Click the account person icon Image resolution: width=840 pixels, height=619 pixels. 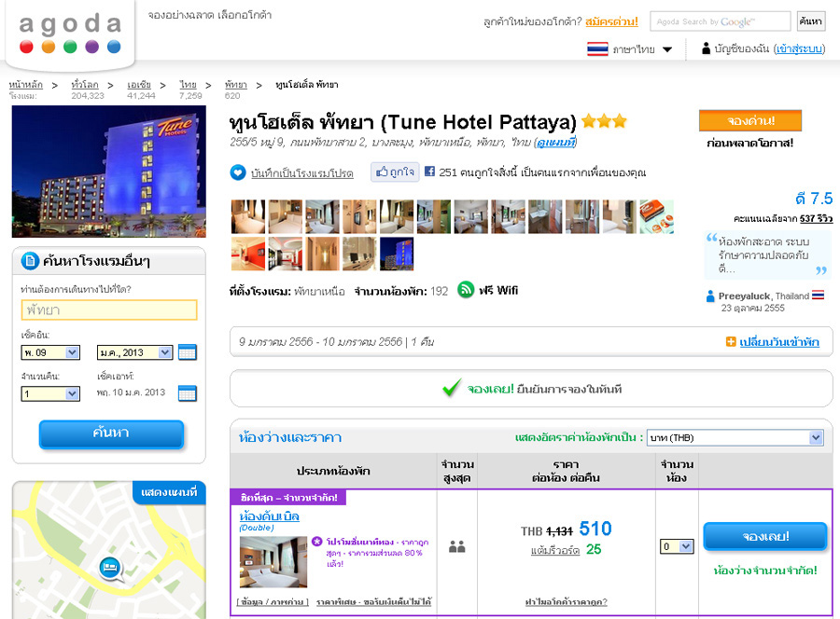click(707, 48)
